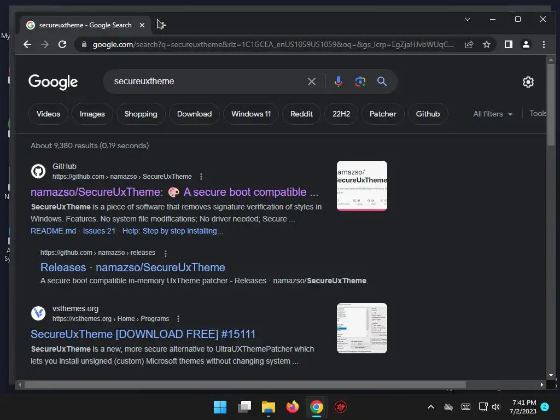Open the Windows Start menu
This screenshot has height=420, width=560.
220,407
